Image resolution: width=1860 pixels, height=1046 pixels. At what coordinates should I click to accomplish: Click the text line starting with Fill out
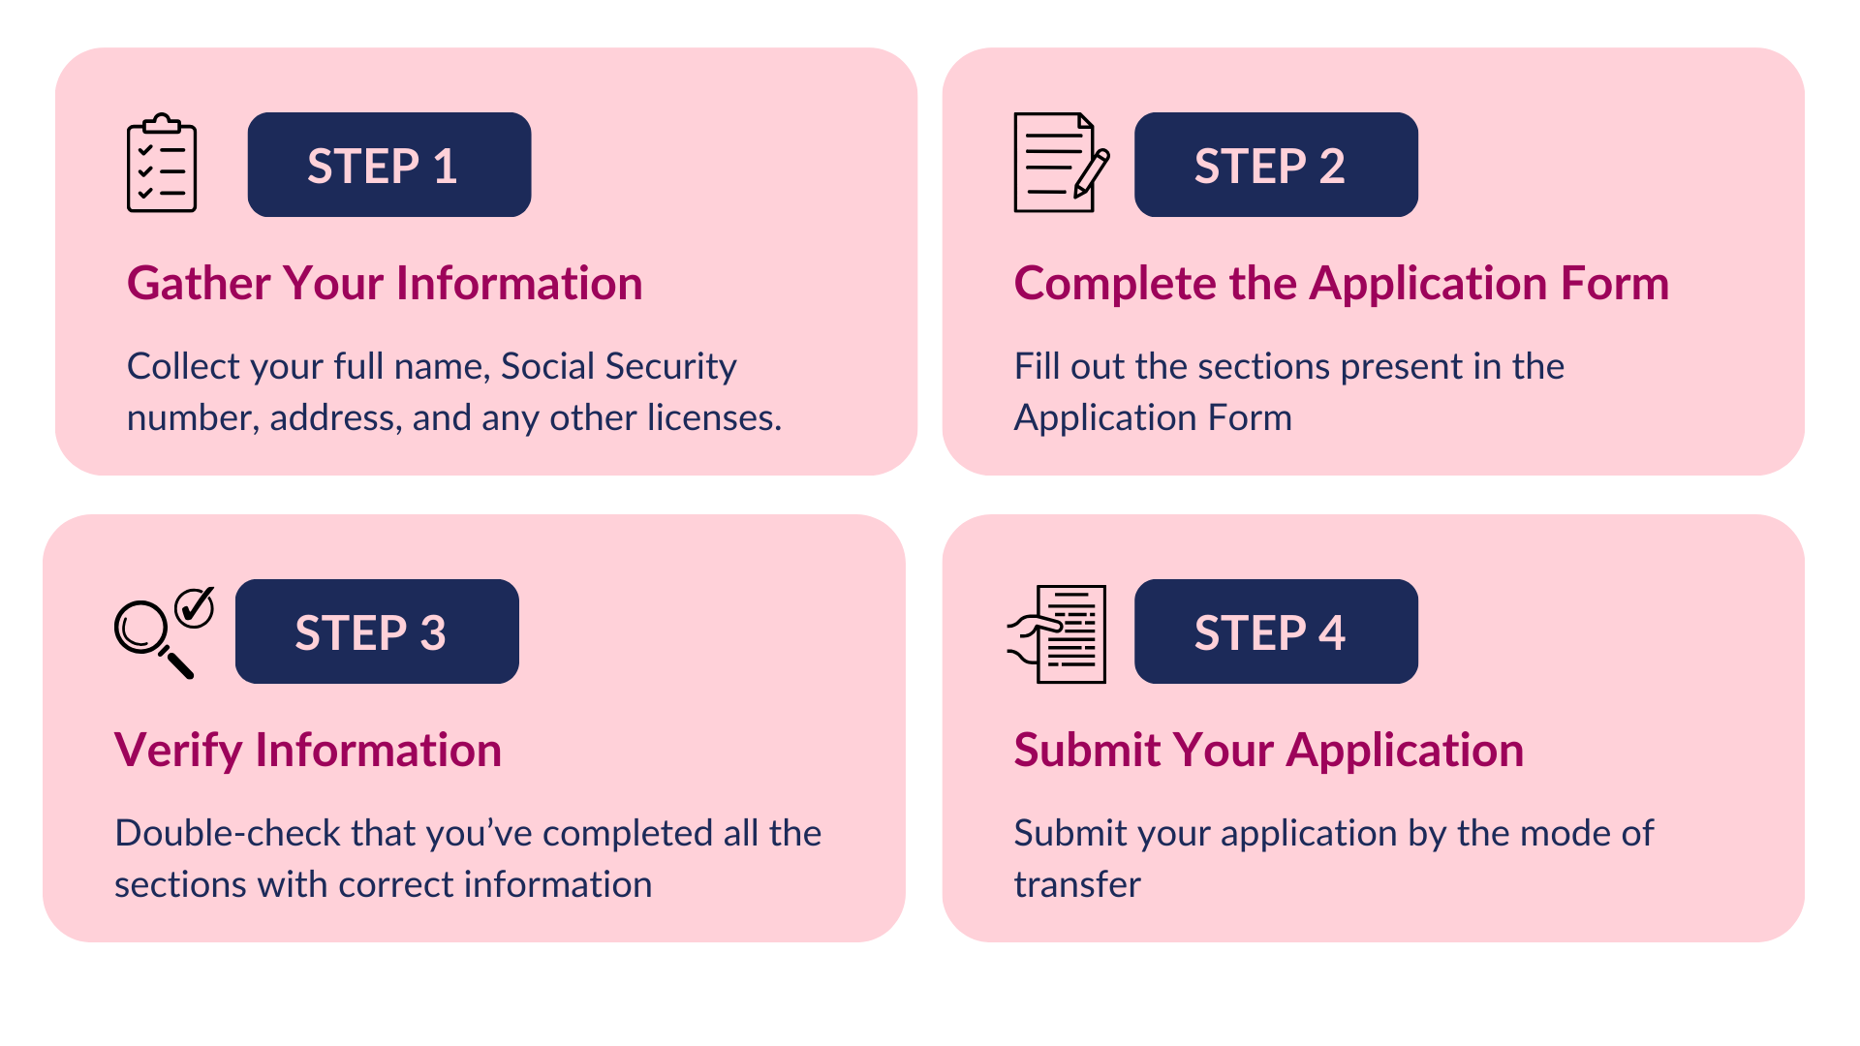[1288, 367]
